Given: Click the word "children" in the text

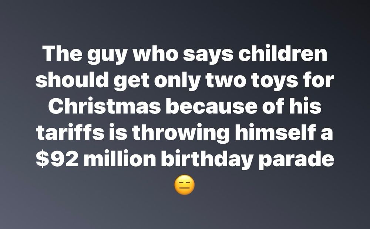Looking at the screenshot, I should 282,53.
